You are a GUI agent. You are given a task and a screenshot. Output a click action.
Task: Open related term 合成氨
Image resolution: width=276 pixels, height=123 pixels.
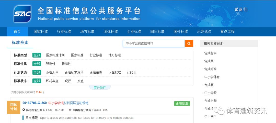coord(209,85)
